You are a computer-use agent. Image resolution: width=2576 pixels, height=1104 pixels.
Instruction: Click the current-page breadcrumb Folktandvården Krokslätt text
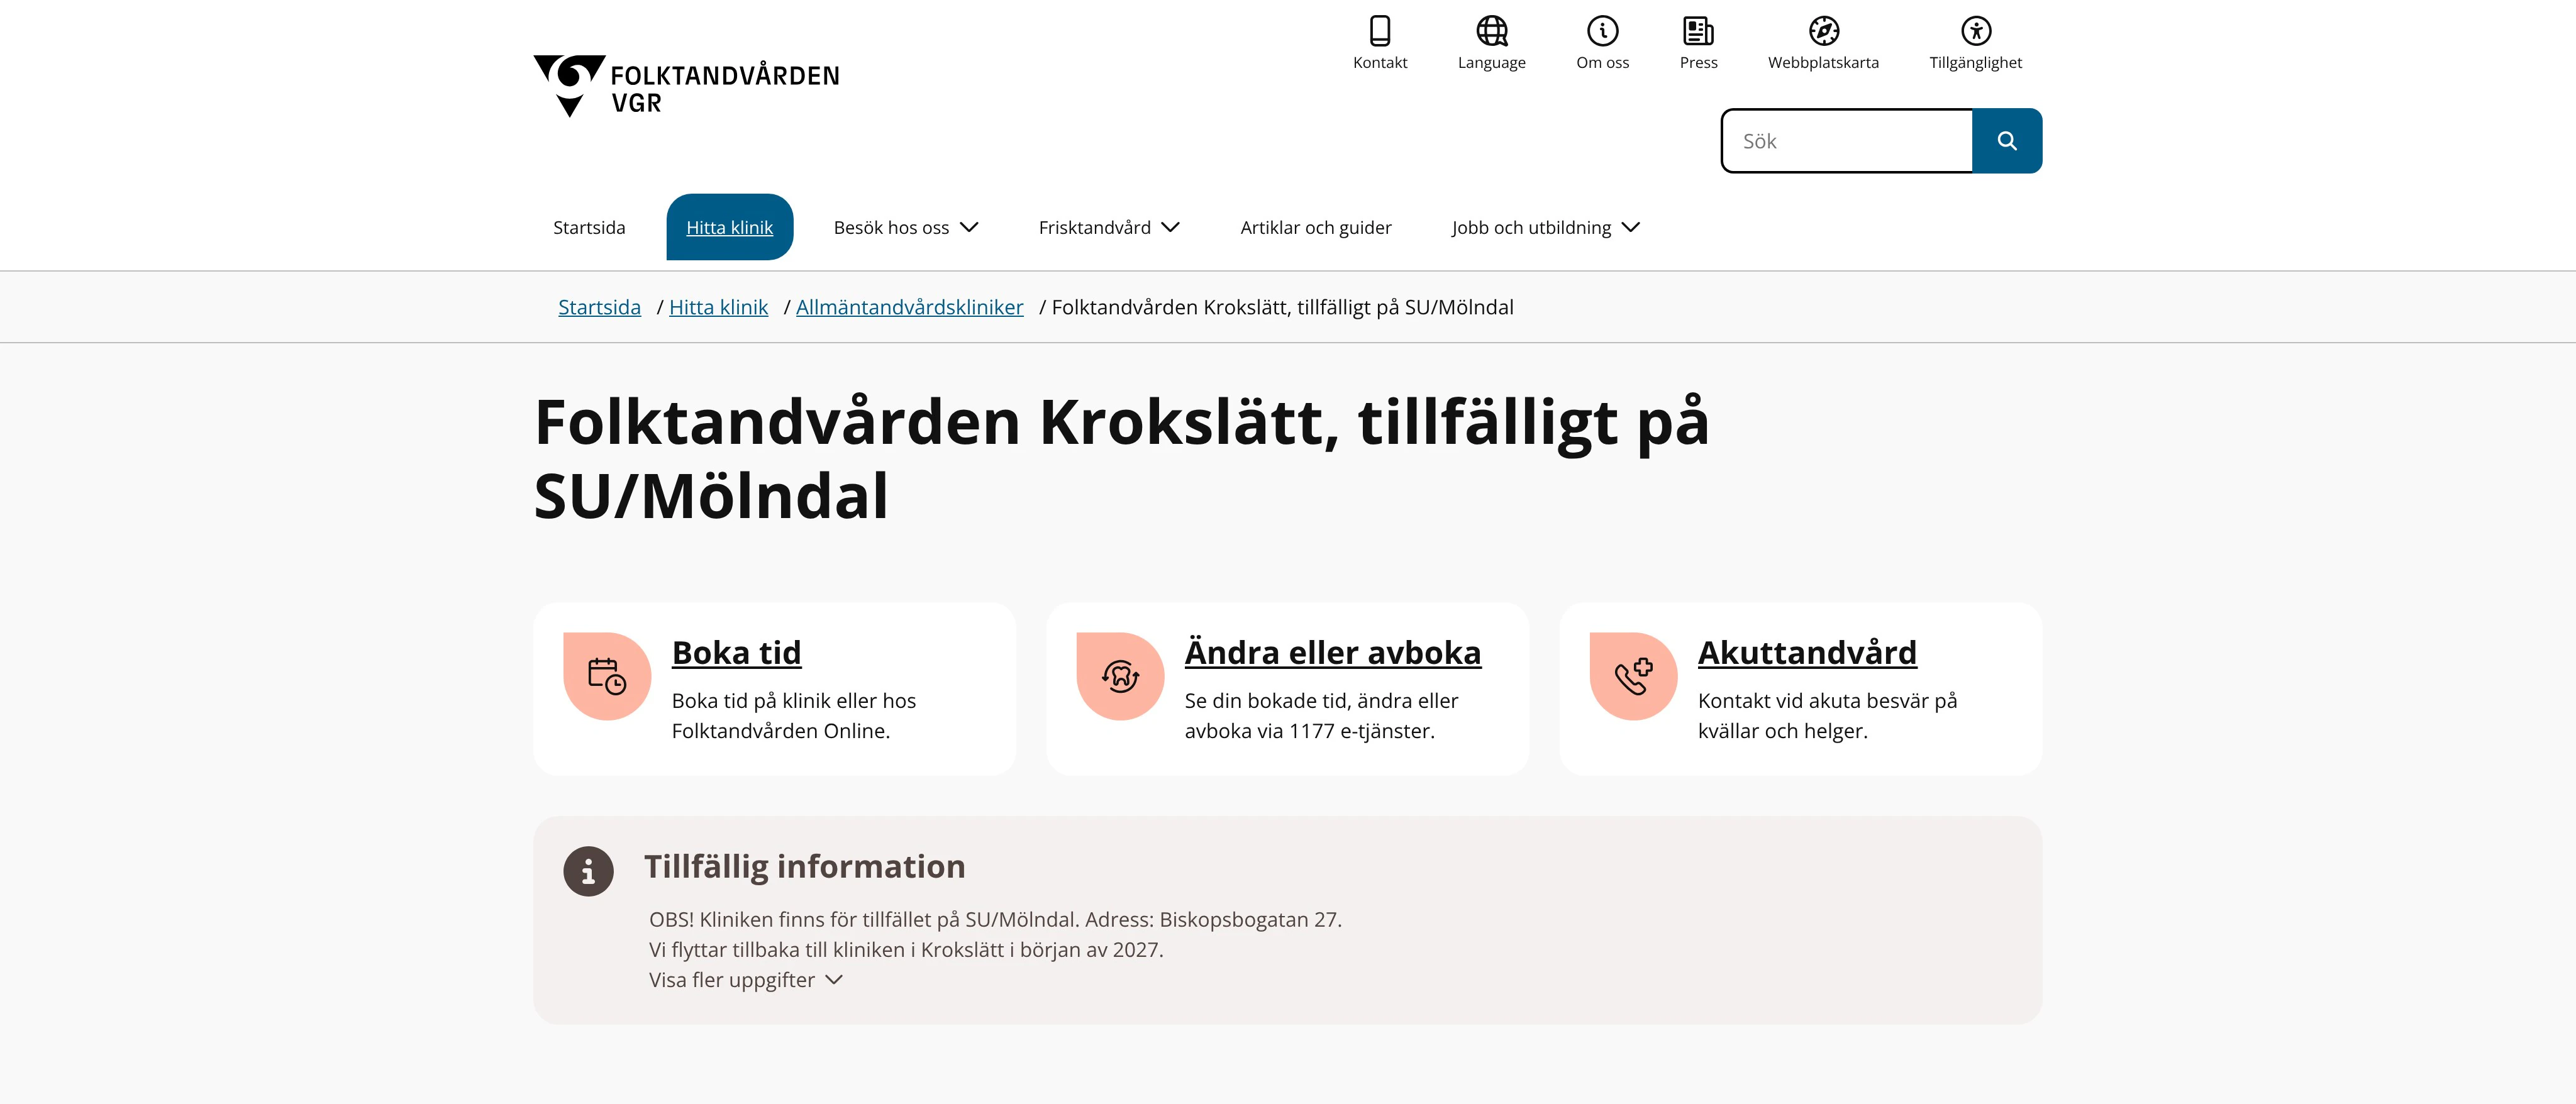pos(1282,307)
